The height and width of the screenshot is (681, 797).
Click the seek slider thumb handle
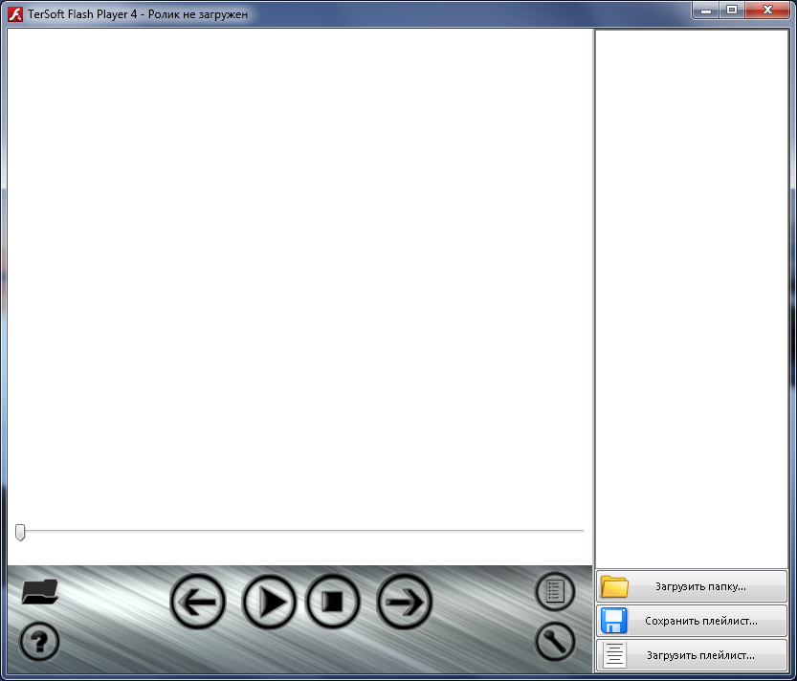click(20, 532)
